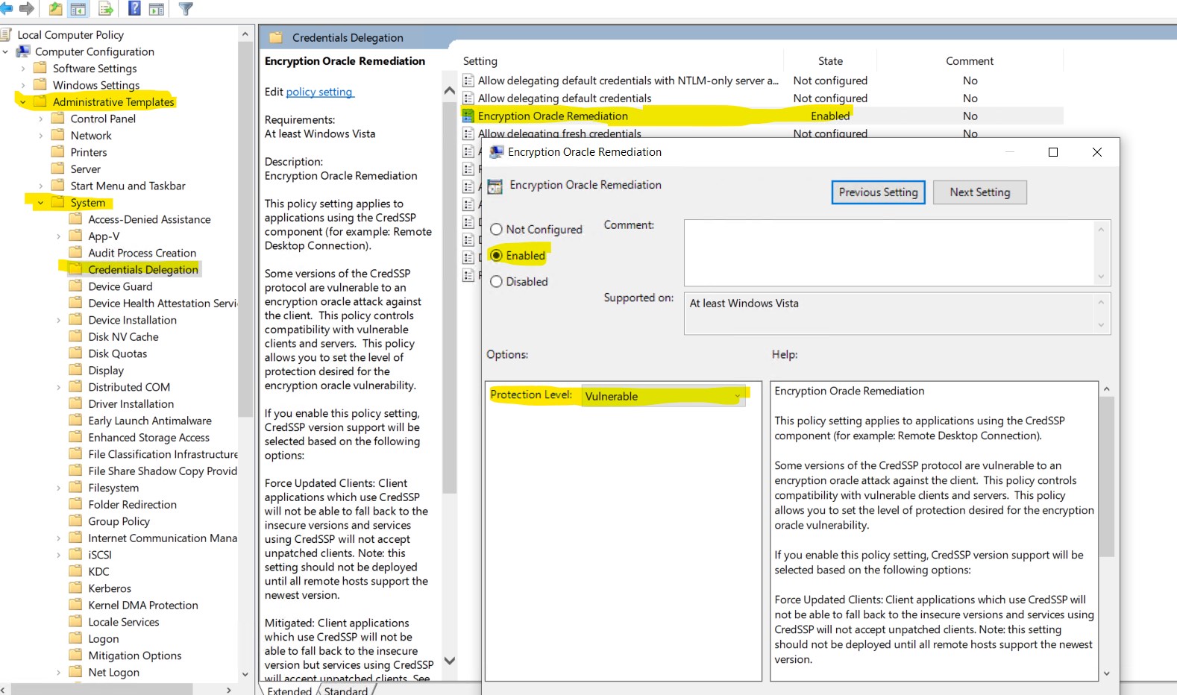Select the Disabled radio button

[496, 282]
